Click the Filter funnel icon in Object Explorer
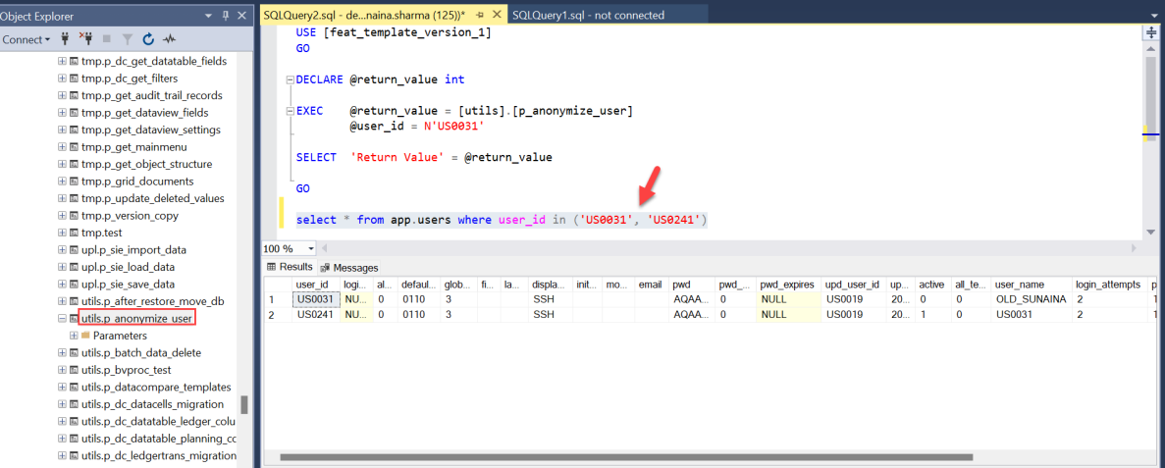This screenshot has height=468, width=1165. [x=127, y=38]
